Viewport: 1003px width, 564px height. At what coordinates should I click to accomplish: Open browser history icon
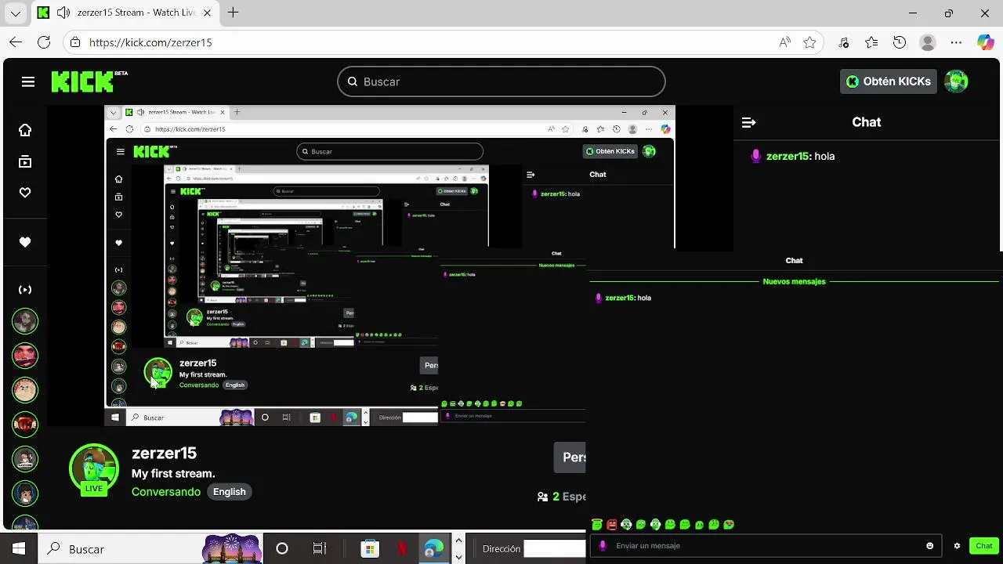tap(900, 42)
